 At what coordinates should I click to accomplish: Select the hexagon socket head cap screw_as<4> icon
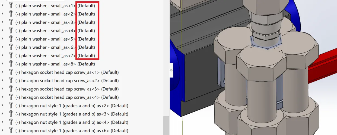coord(11,97)
